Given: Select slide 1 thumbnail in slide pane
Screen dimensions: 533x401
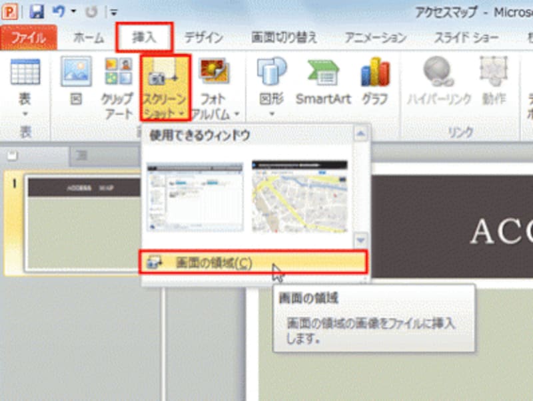Looking at the screenshot, I should click(x=83, y=224).
